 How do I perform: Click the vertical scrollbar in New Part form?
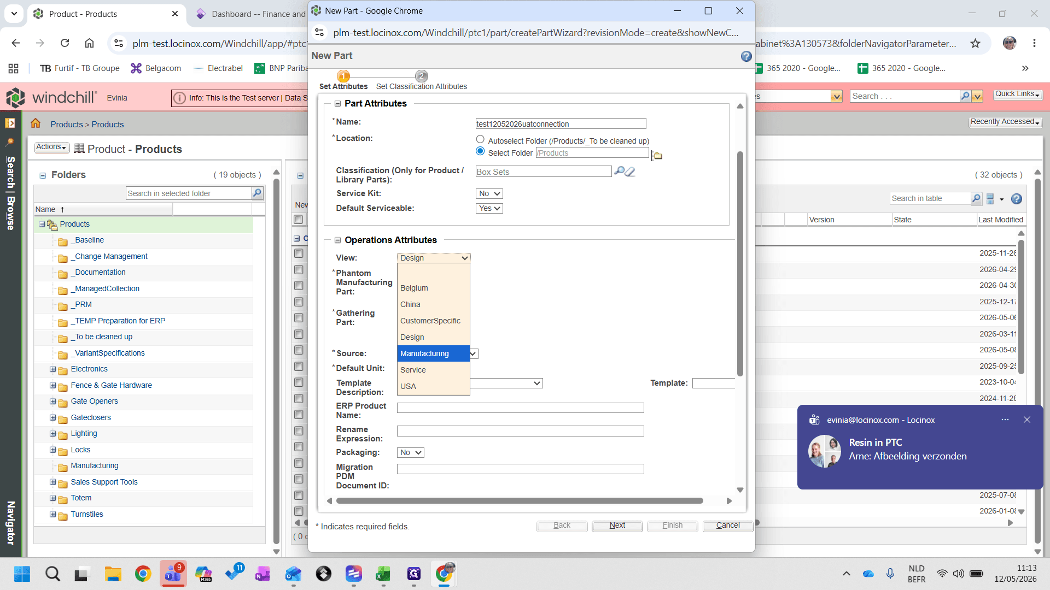740,264
